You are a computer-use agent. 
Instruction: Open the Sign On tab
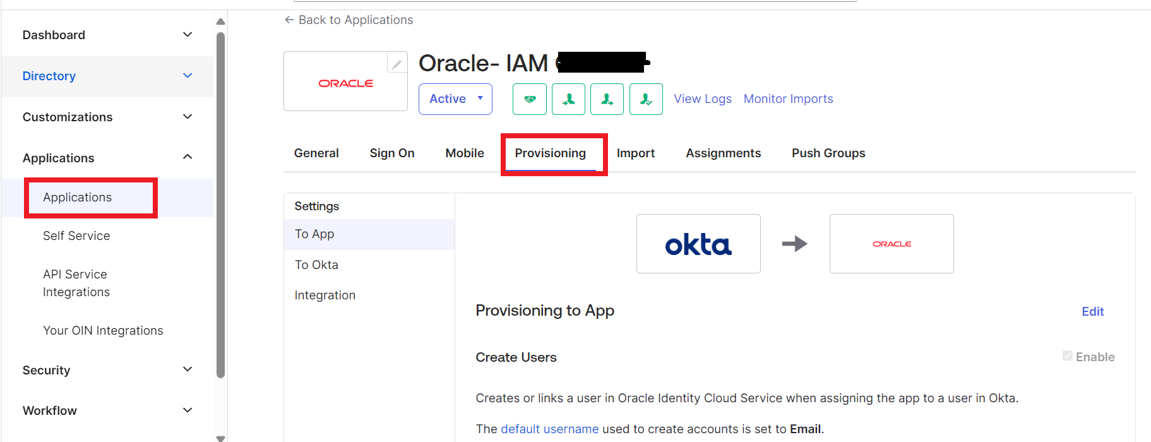click(x=392, y=153)
